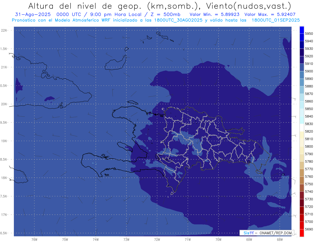
Task: Click the longitude axis label "76W"
Action: (34, 239)
